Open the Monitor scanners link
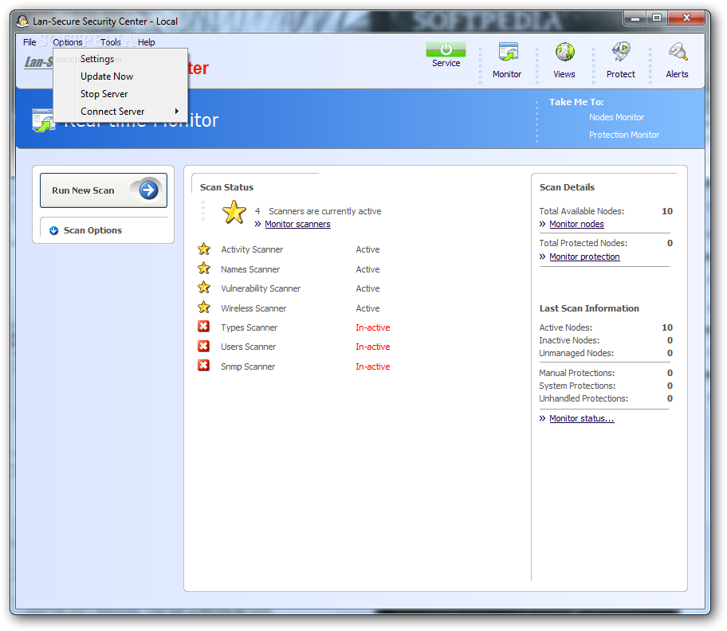 tap(297, 224)
